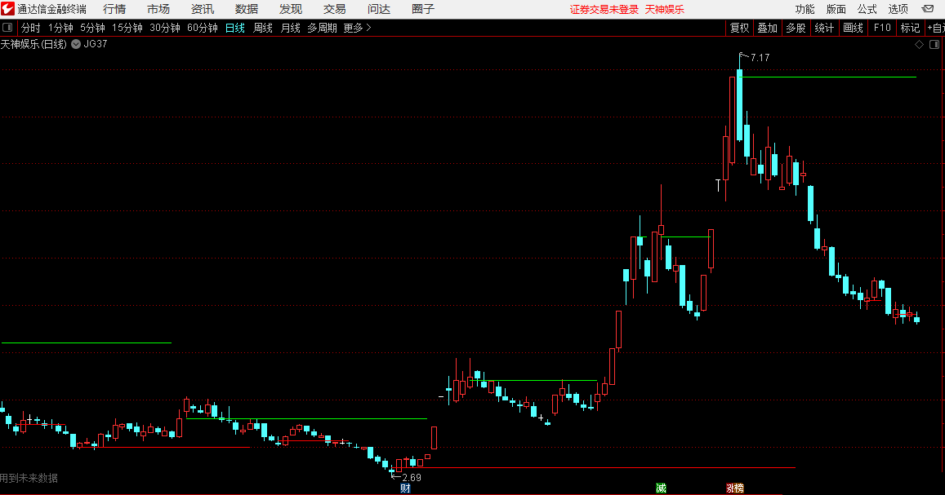Open the 行情 menu

114,9
